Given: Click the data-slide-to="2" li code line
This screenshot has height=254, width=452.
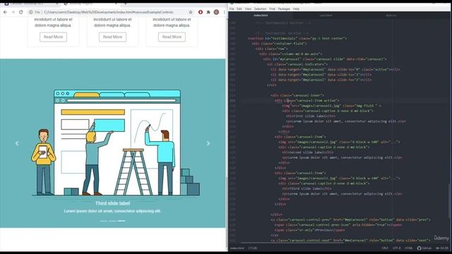Looking at the screenshot, I should (x=321, y=80).
